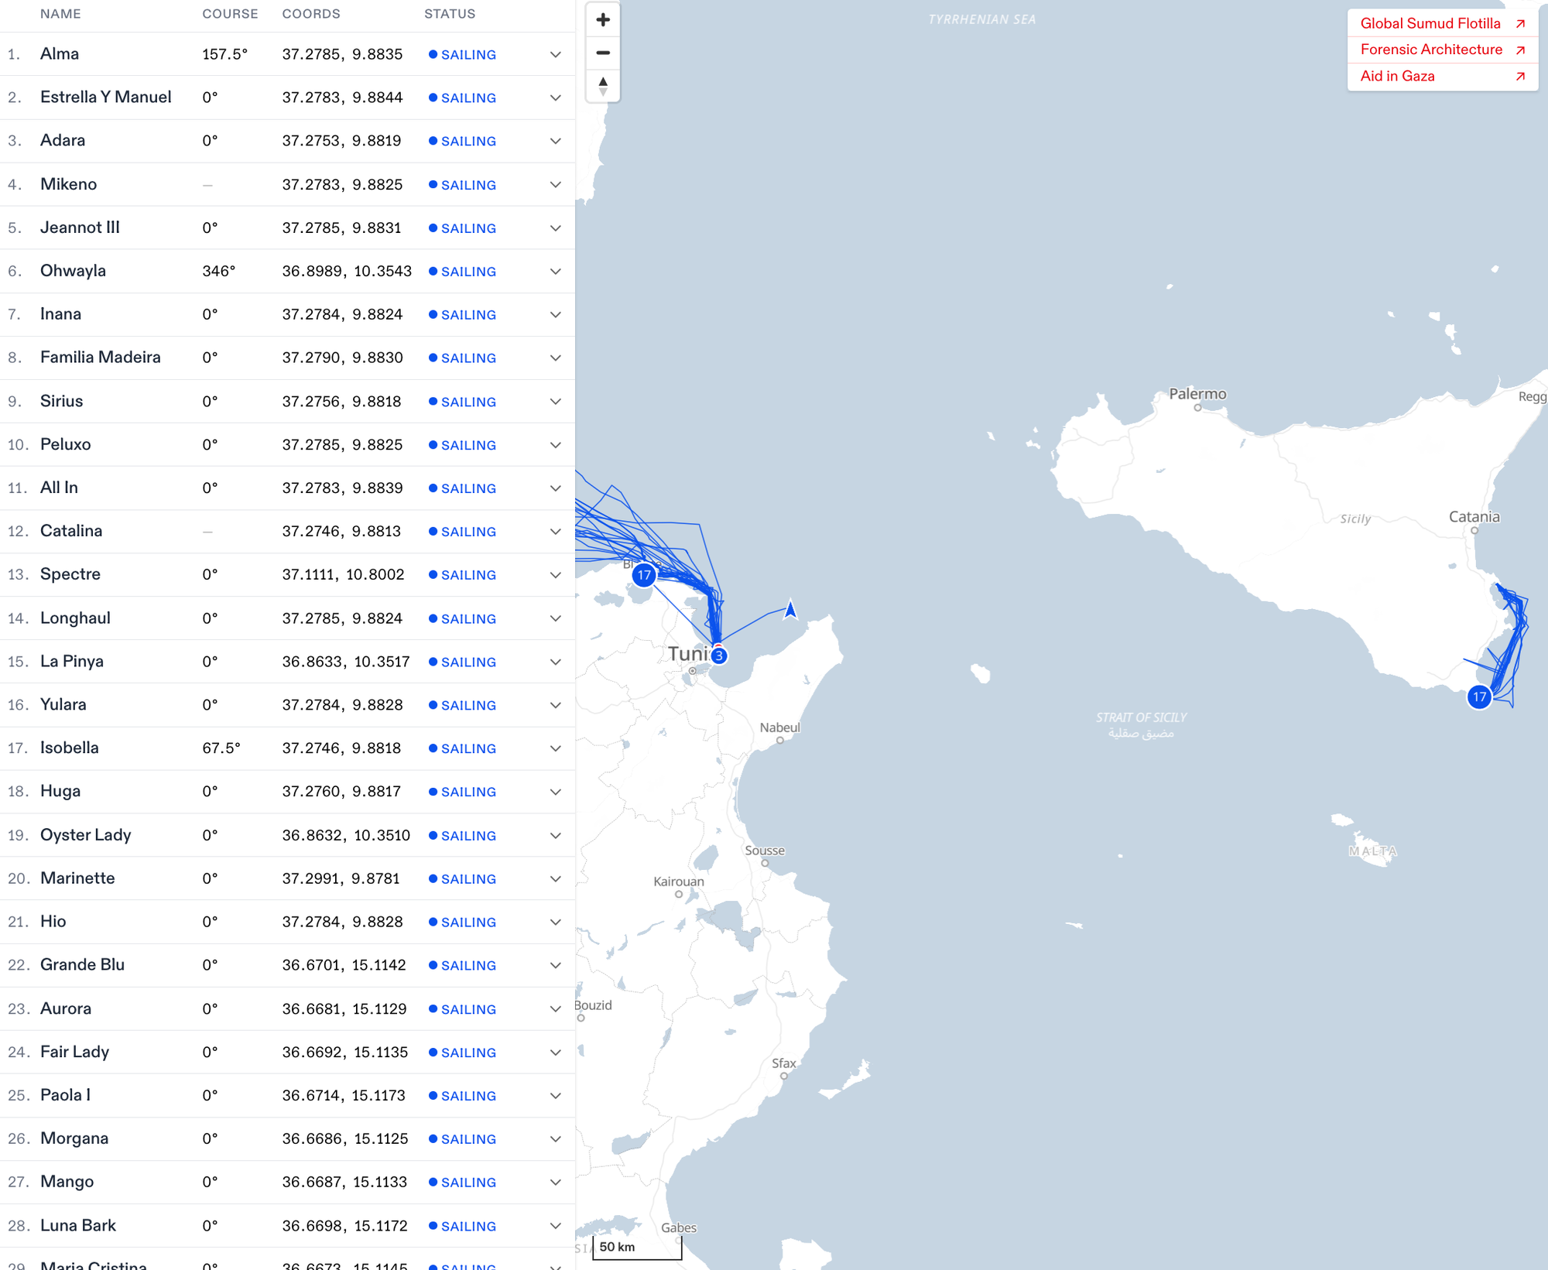Select Estrella Y Manuel in list
This screenshot has width=1548, height=1270.
[106, 97]
